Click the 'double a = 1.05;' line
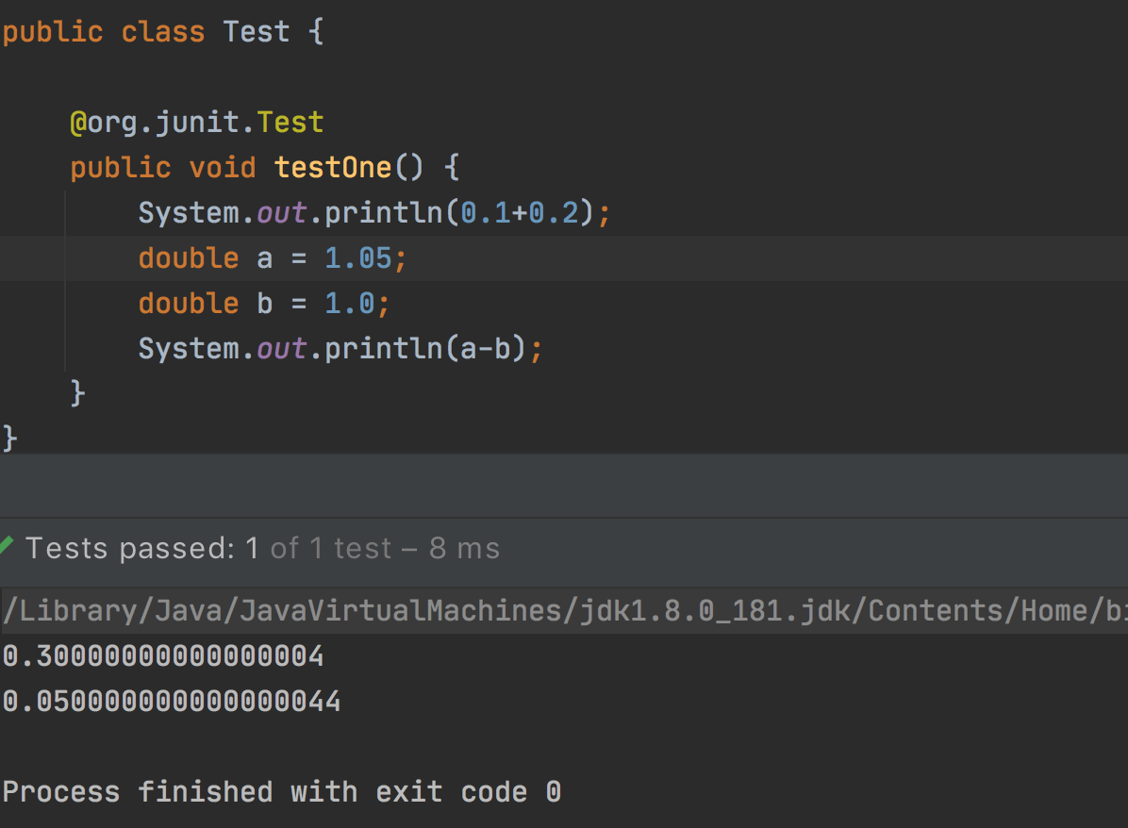1128x828 pixels. 273,258
